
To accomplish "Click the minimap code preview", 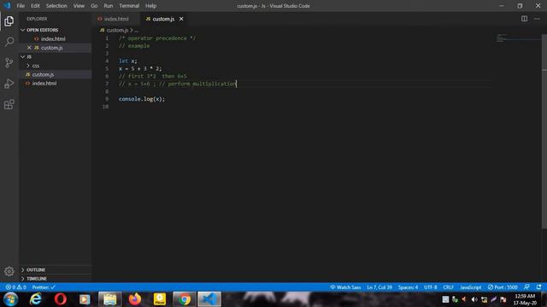I will (x=501, y=38).
